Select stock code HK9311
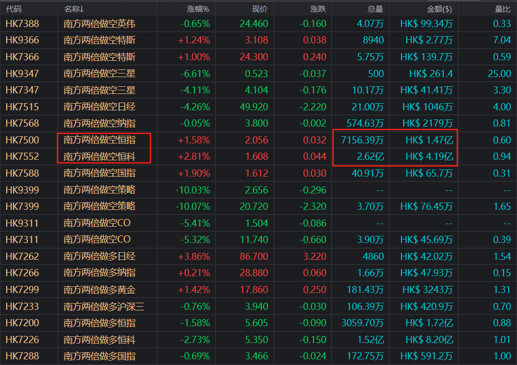This screenshot has width=517, height=365. [x=22, y=223]
